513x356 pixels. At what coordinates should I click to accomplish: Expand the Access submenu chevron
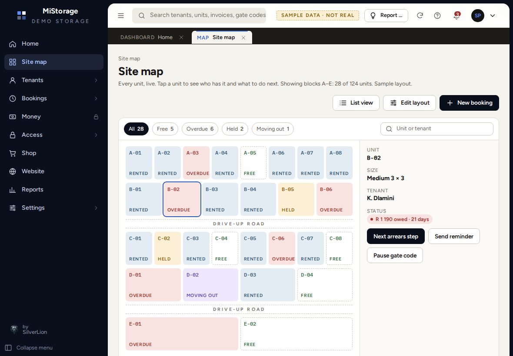[x=96, y=135]
